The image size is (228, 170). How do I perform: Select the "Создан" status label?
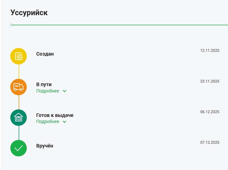45,54
